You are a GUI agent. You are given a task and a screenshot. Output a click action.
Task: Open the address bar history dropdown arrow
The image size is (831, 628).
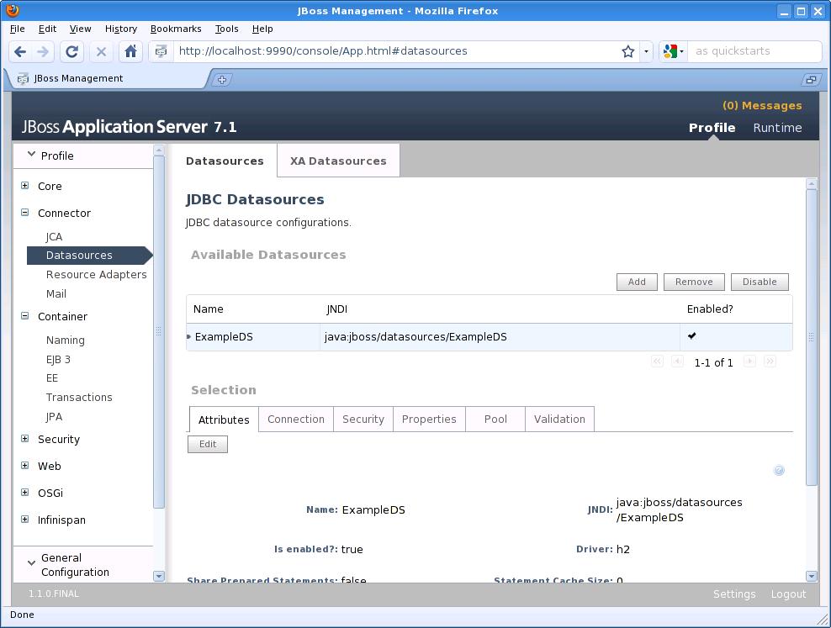click(x=646, y=51)
